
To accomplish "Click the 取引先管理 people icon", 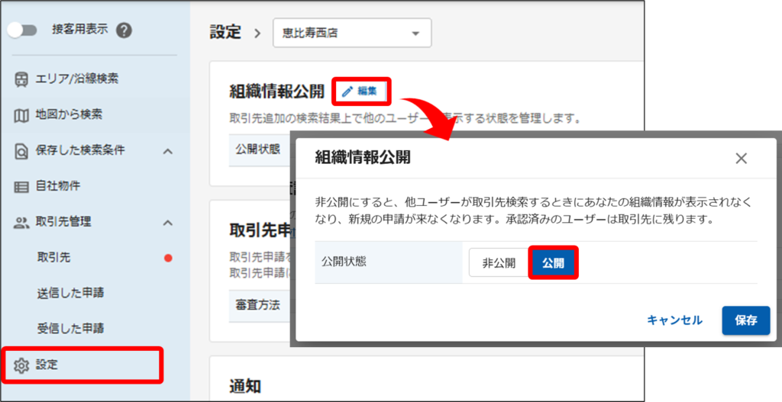I will tap(21, 222).
